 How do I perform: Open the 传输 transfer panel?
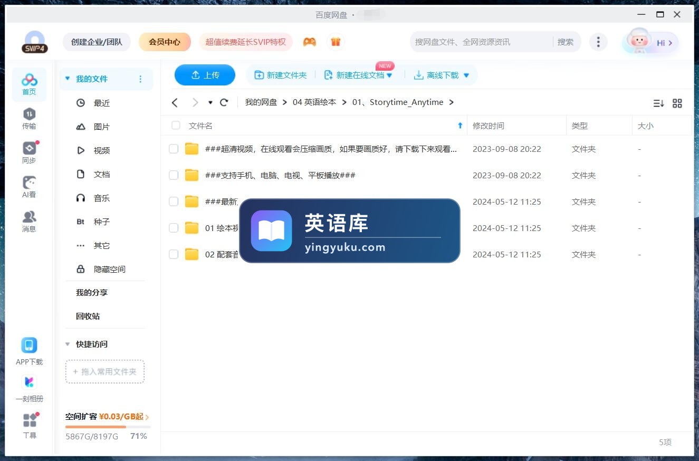pyautogui.click(x=29, y=119)
